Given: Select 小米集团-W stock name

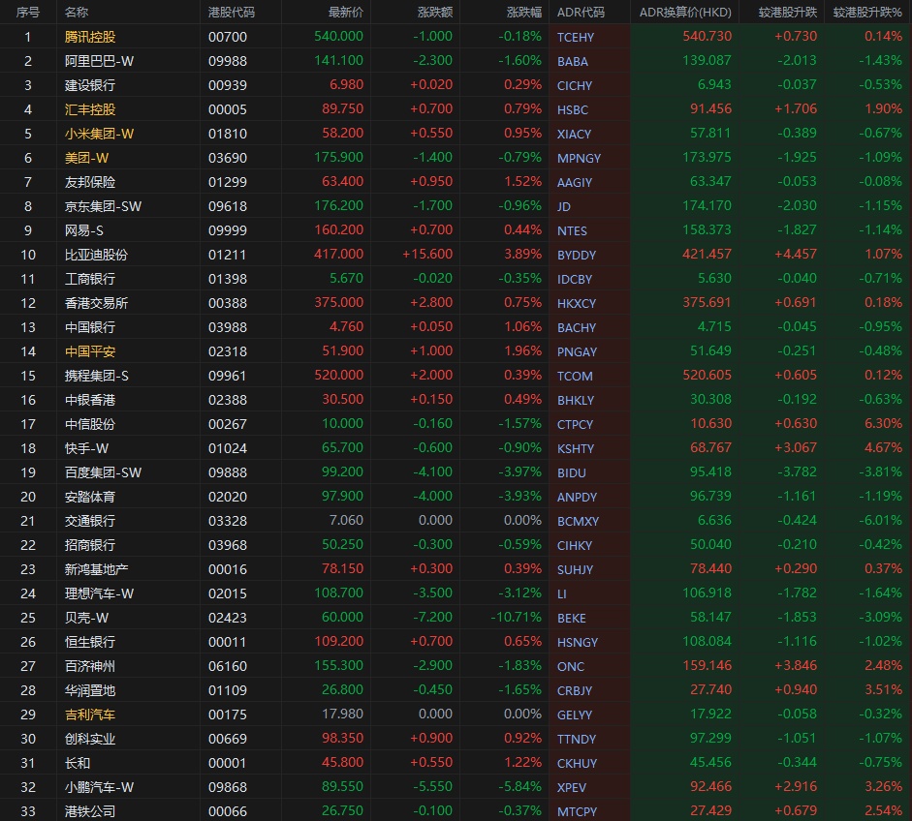Looking at the screenshot, I should [x=99, y=134].
